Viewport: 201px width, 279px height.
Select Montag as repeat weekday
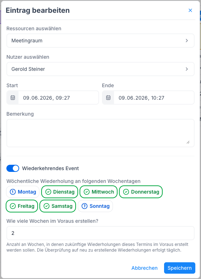[23, 192]
